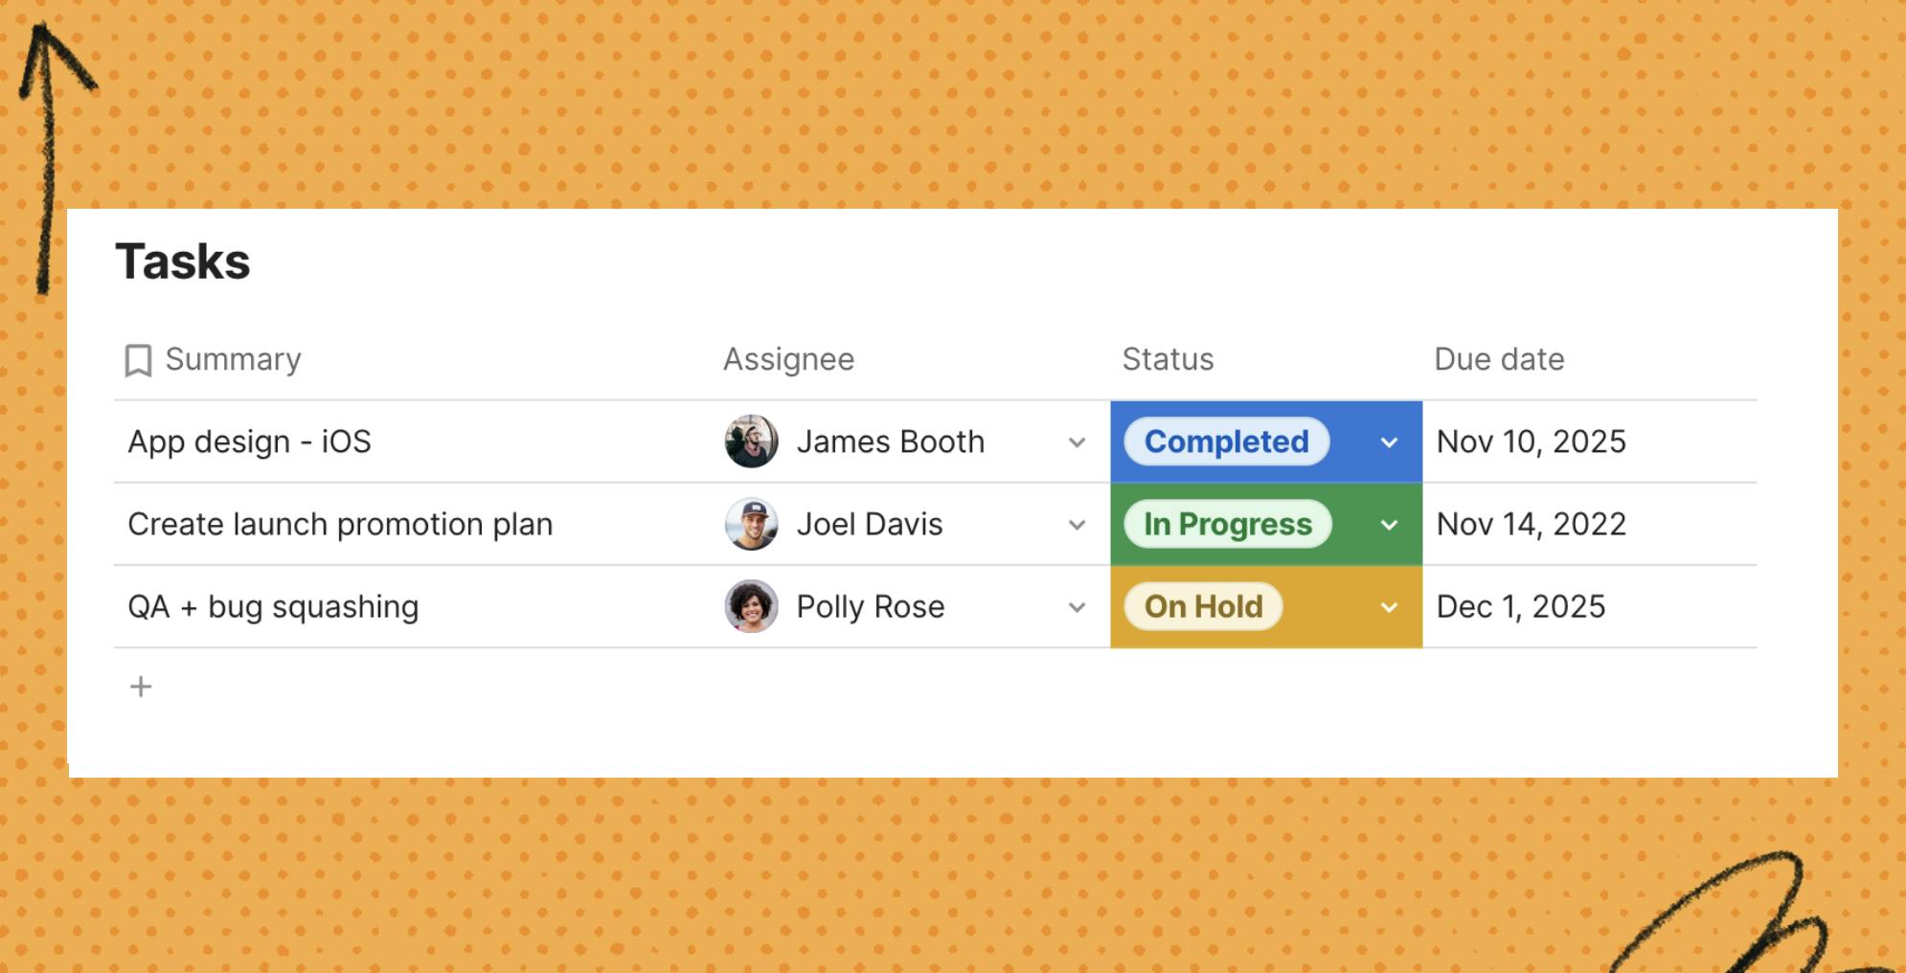Select the Completed status pill
The image size is (1906, 973).
pos(1226,441)
